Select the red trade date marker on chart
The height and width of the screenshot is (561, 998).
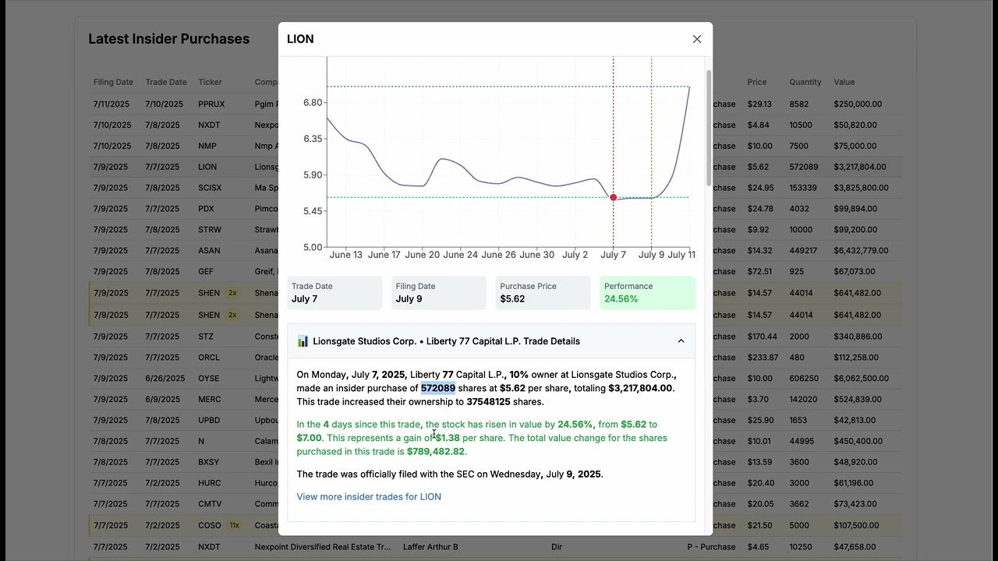tap(613, 198)
